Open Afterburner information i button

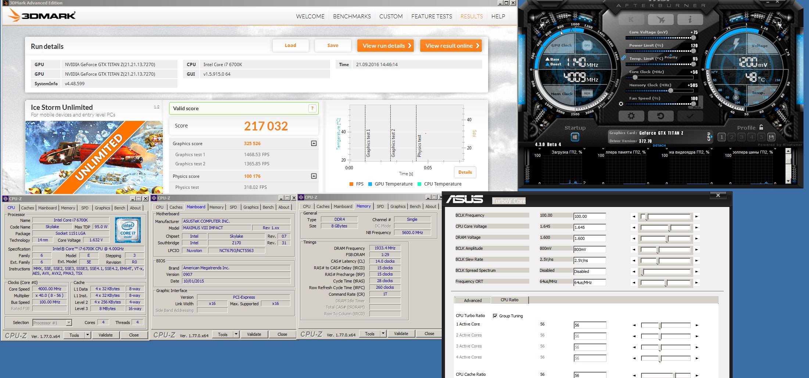690,19
